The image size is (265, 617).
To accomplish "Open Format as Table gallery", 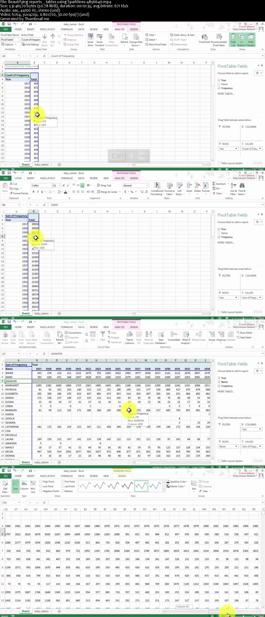I will 170,189.
